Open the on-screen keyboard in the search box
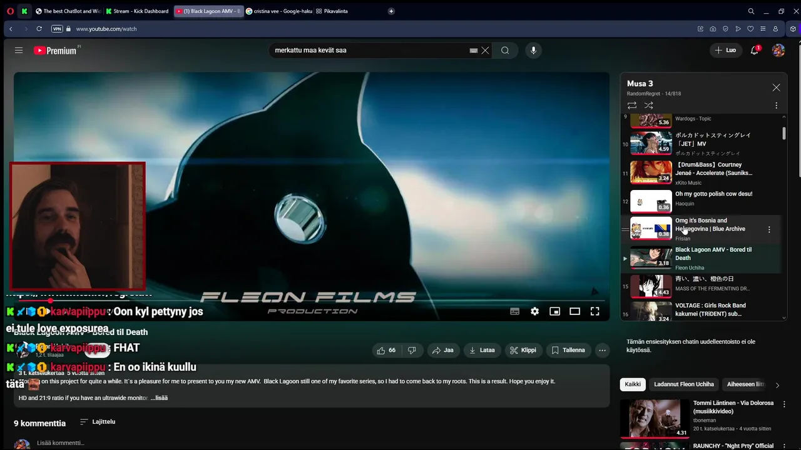Image resolution: width=801 pixels, height=450 pixels. (x=474, y=51)
